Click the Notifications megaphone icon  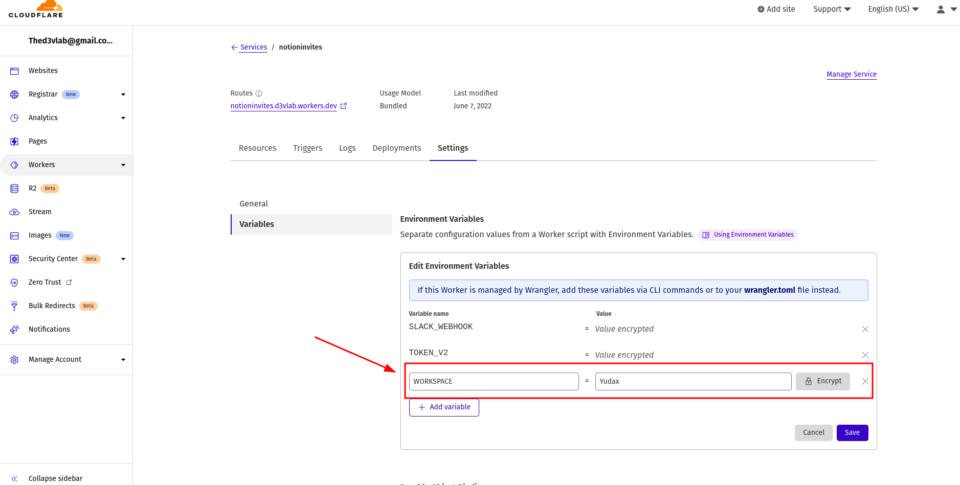pyautogui.click(x=14, y=330)
